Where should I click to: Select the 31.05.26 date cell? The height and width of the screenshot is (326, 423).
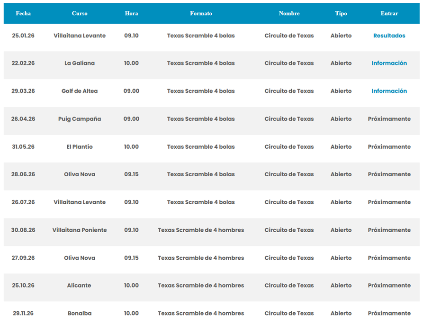coord(23,147)
